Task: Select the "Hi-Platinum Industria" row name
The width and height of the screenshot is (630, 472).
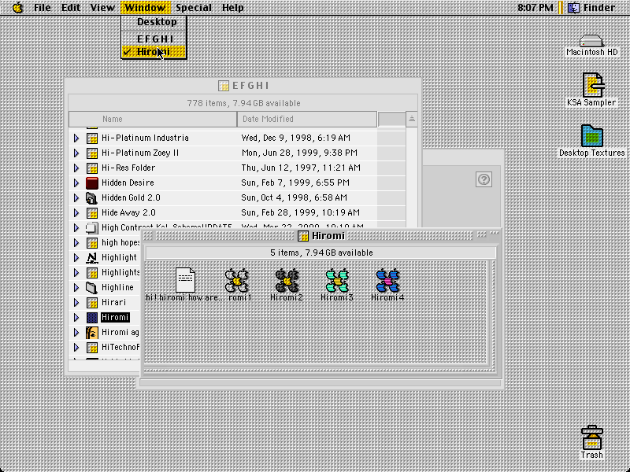Action: 145,138
